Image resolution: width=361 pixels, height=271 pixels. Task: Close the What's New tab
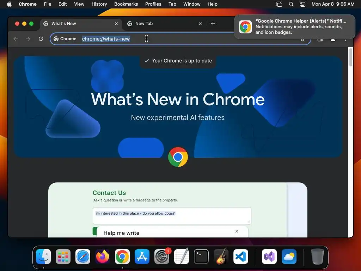point(116,24)
